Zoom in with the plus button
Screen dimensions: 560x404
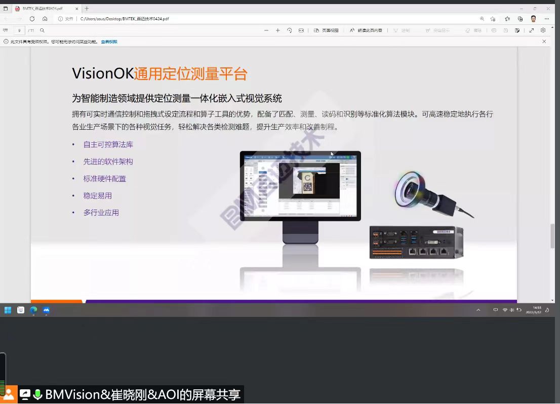click(x=277, y=30)
